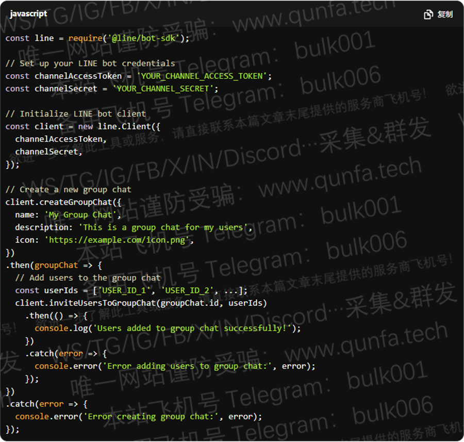
Task: Click the 复制 copy button label
Action: tap(445, 14)
